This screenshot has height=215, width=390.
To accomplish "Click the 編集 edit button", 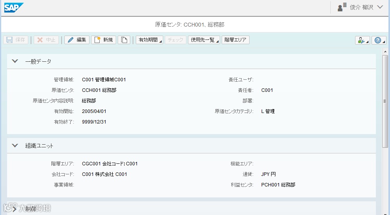I will coord(77,40).
